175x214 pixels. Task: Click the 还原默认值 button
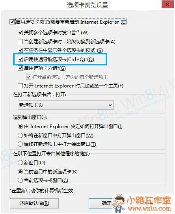[34, 203]
